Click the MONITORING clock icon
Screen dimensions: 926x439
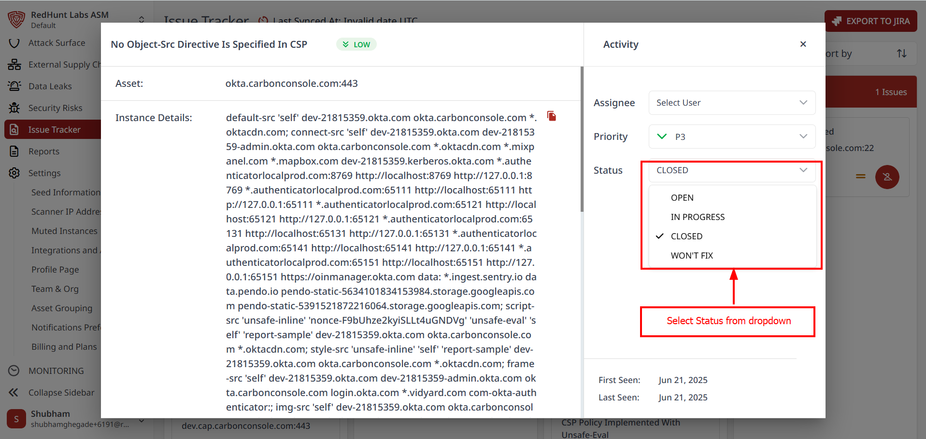pos(14,371)
